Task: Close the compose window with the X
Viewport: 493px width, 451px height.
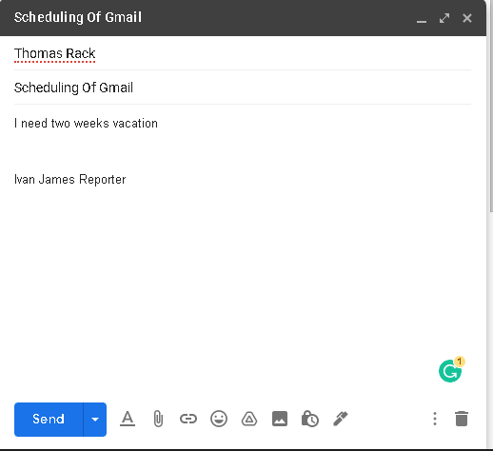Action: click(467, 18)
